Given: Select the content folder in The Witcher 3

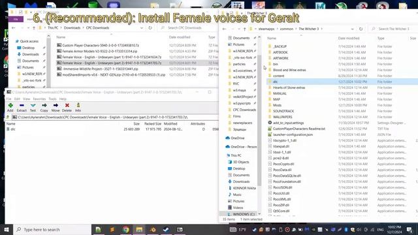Looking at the screenshot, I should pyautogui.click(x=278, y=76).
